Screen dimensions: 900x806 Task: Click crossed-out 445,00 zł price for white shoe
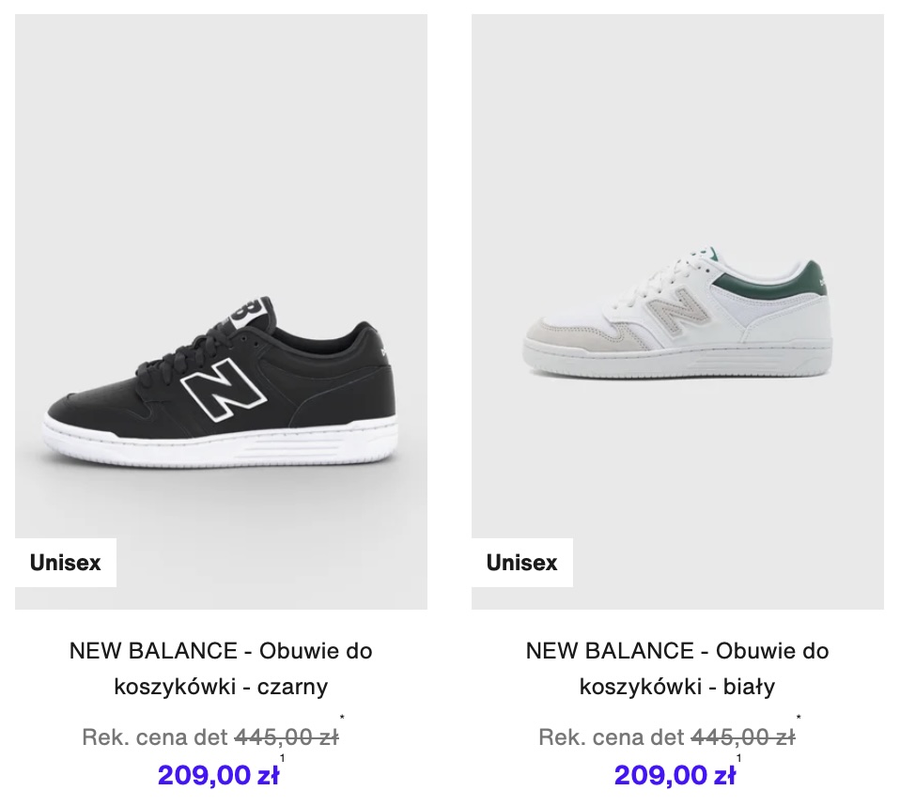coord(743,736)
